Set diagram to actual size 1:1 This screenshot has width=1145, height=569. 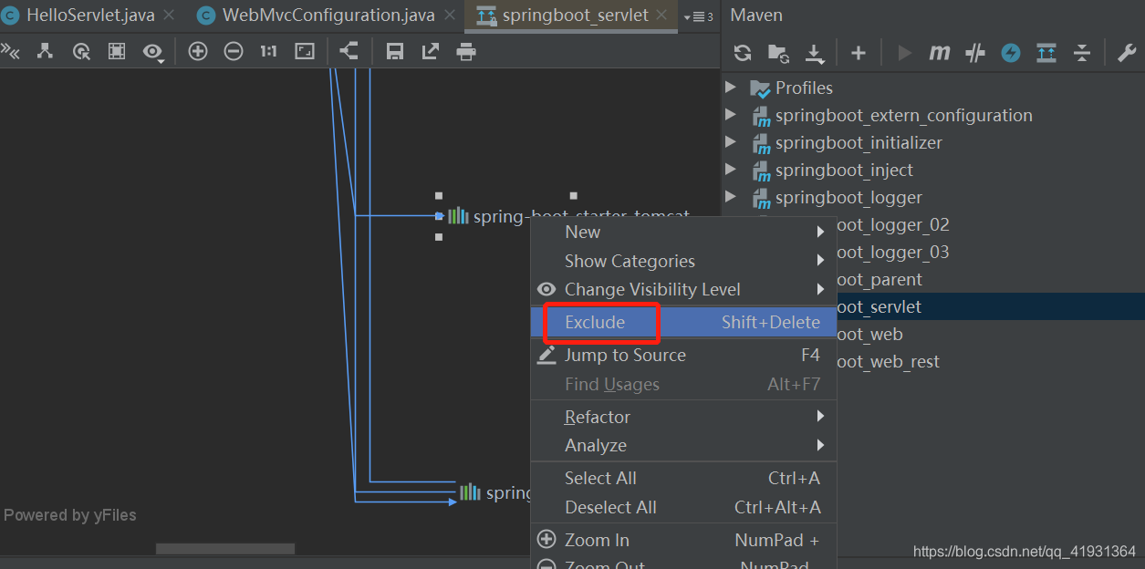click(x=268, y=52)
